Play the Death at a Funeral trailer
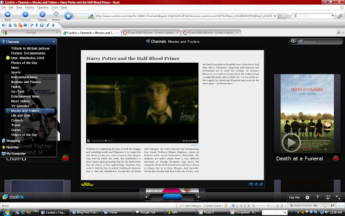This screenshot has height=216, width=345. click(291, 143)
